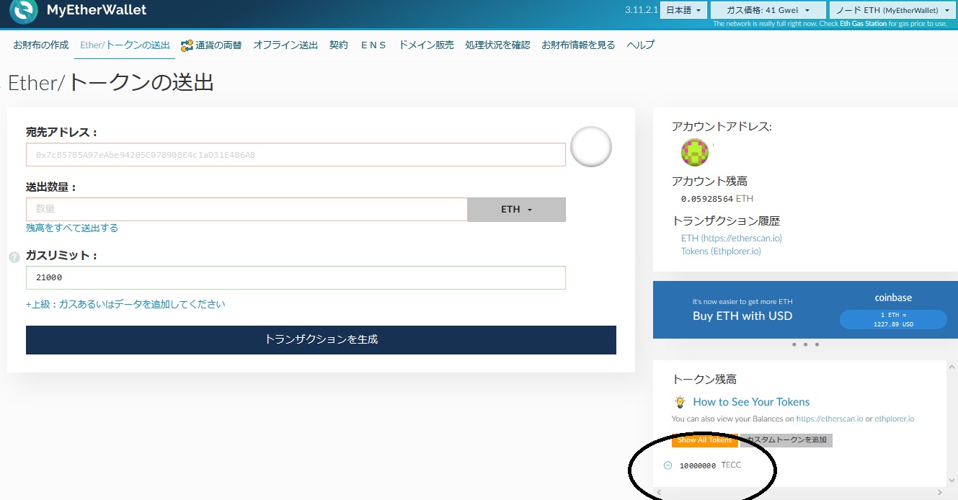Open the gas limit help question mark icon

tap(13, 256)
